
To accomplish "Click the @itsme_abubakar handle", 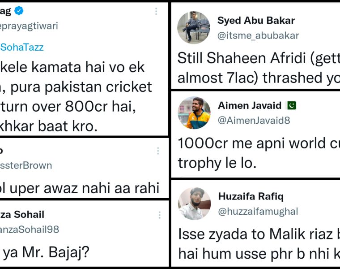I will [258, 35].
